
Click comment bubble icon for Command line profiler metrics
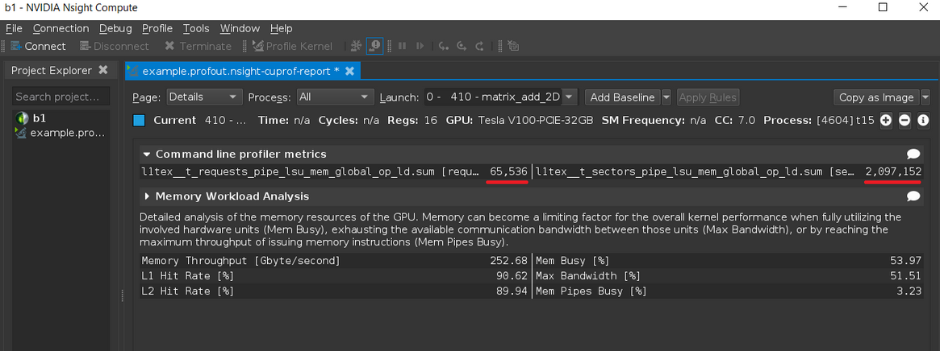913,155
